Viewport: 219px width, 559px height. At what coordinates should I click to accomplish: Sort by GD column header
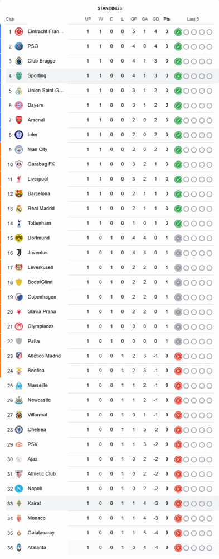(x=155, y=19)
